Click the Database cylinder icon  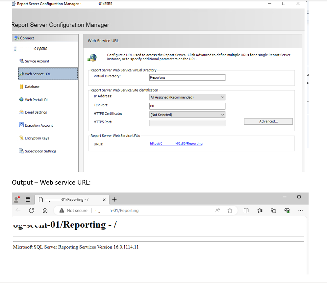click(x=21, y=87)
